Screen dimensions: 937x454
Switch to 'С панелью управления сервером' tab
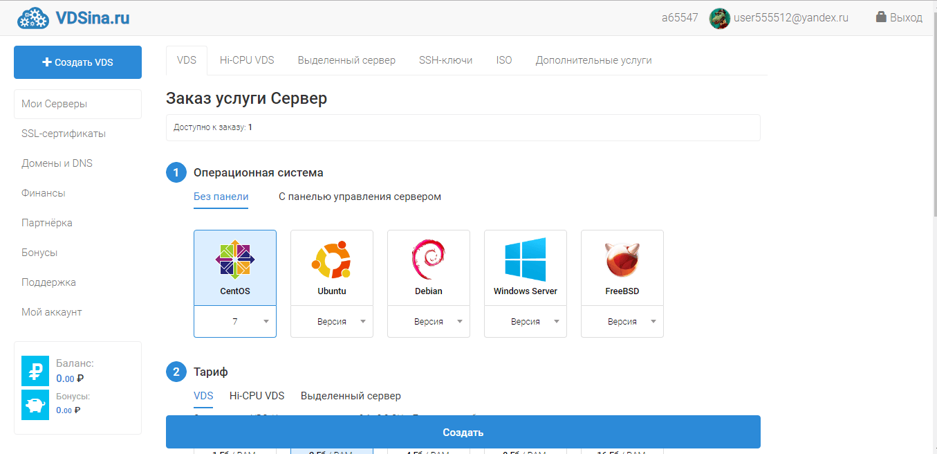360,197
